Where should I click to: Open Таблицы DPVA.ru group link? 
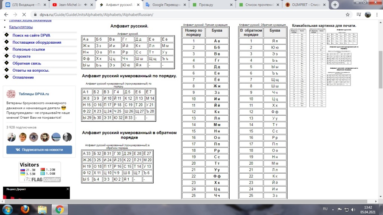34,94
